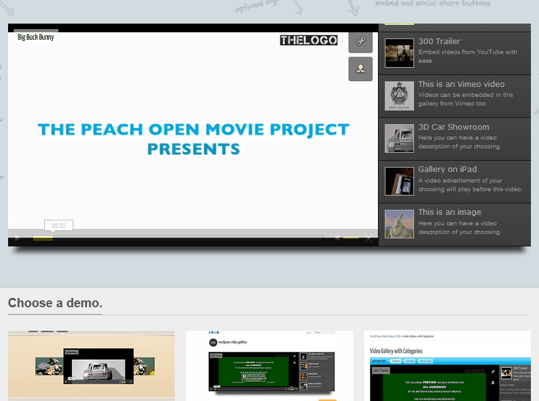539x401 pixels.
Task: Play the Big Buck Bunny video
Action: [x=17, y=238]
